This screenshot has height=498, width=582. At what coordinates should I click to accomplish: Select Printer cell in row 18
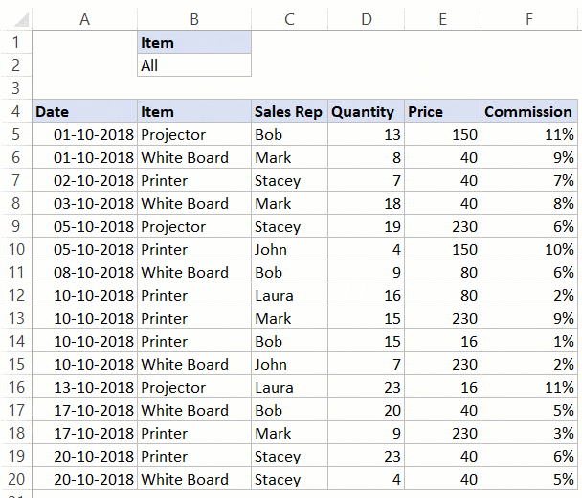pos(194,434)
